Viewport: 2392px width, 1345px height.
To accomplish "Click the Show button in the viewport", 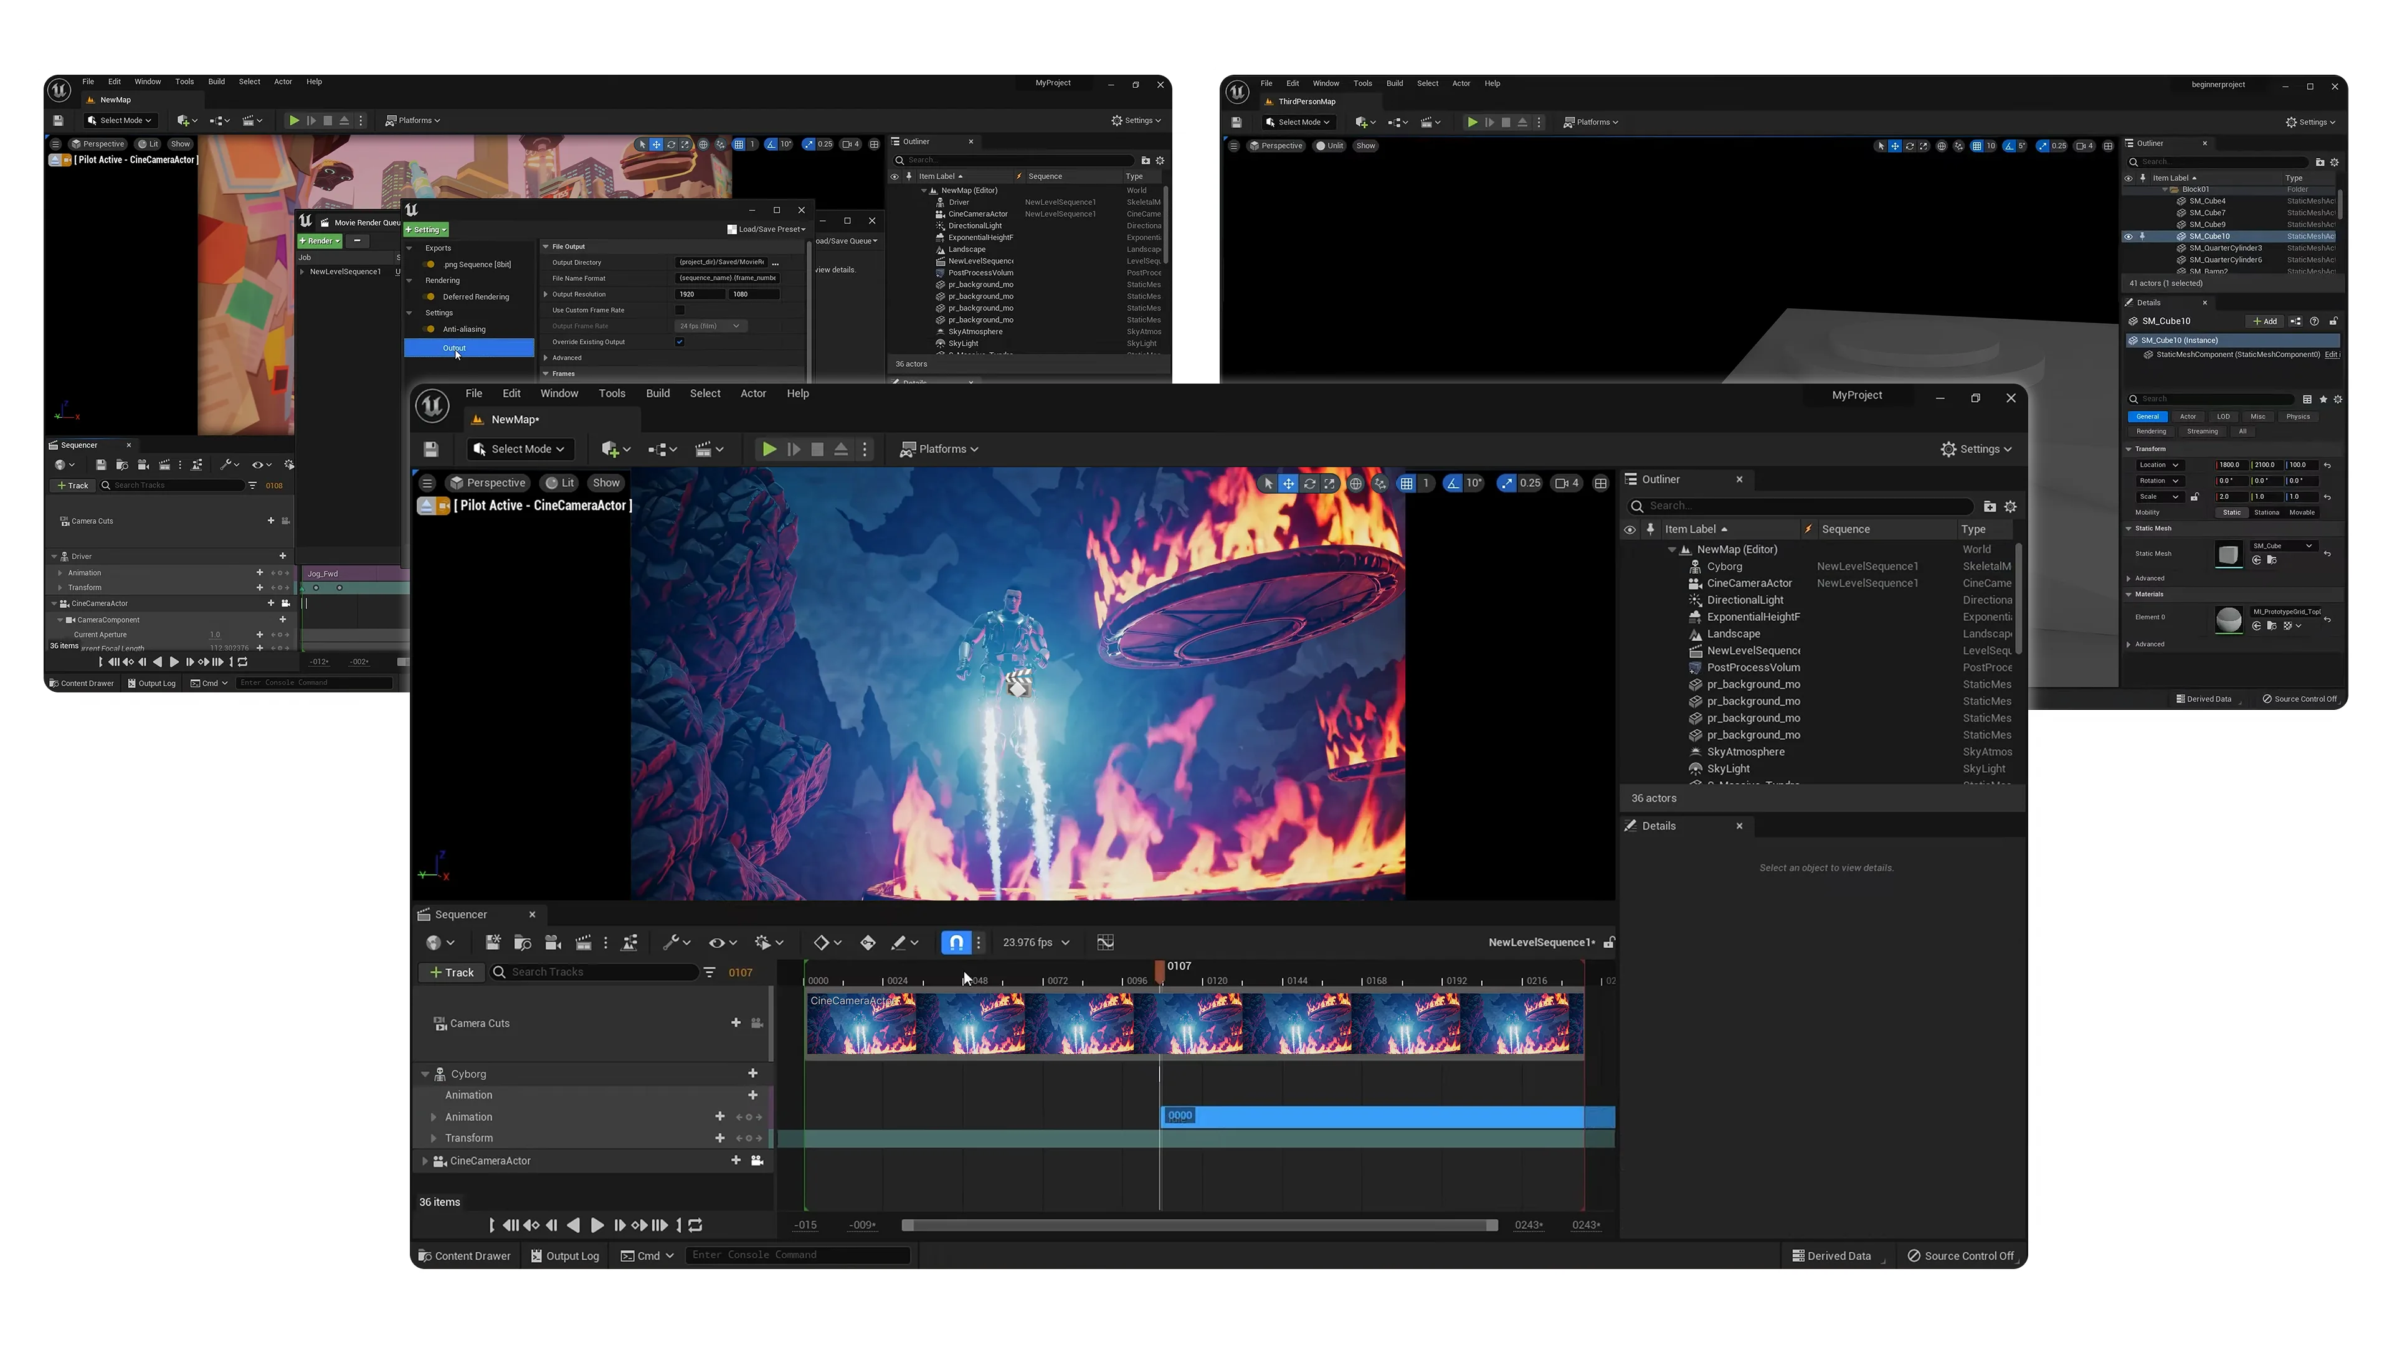I will tap(605, 483).
